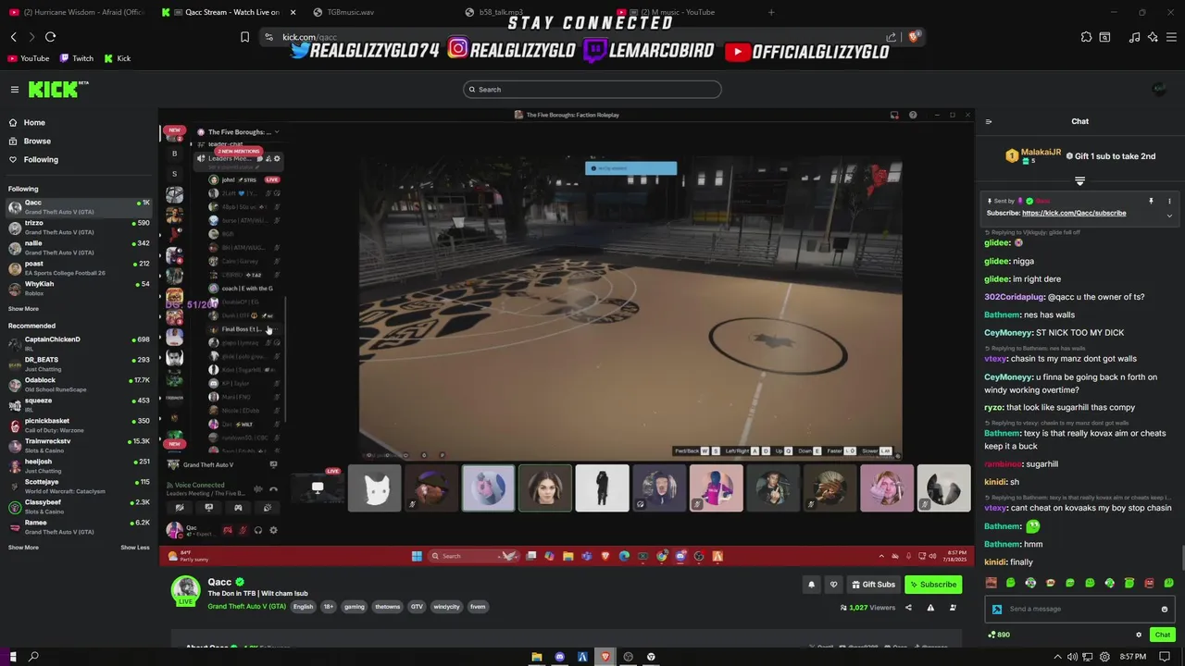This screenshot has width=1185, height=666.
Task: Expand Recommended list with bottom Show More
Action: coord(23,548)
